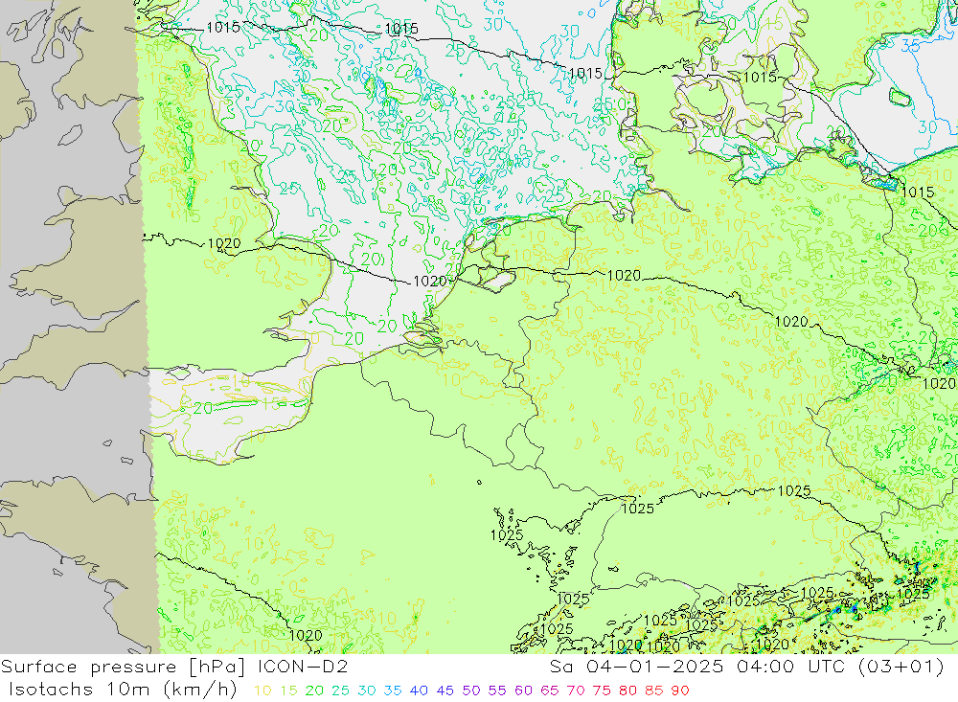Select the '80' legend value
This screenshot has width=958, height=702.
pyautogui.click(x=628, y=691)
